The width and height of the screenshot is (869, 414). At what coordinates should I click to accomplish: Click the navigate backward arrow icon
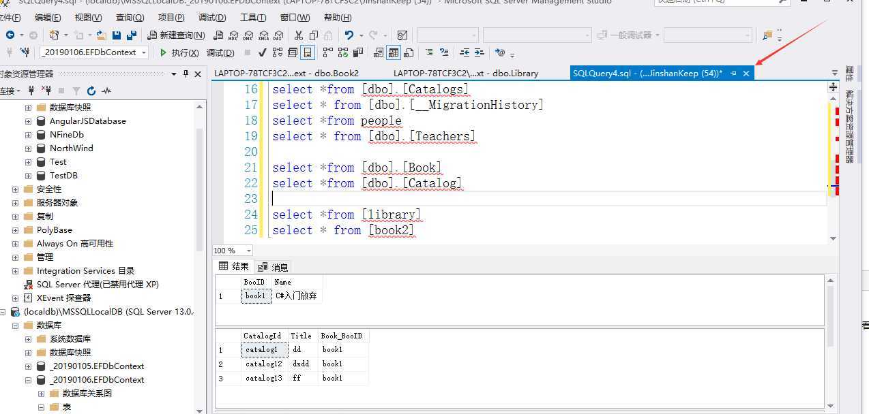tap(10, 35)
